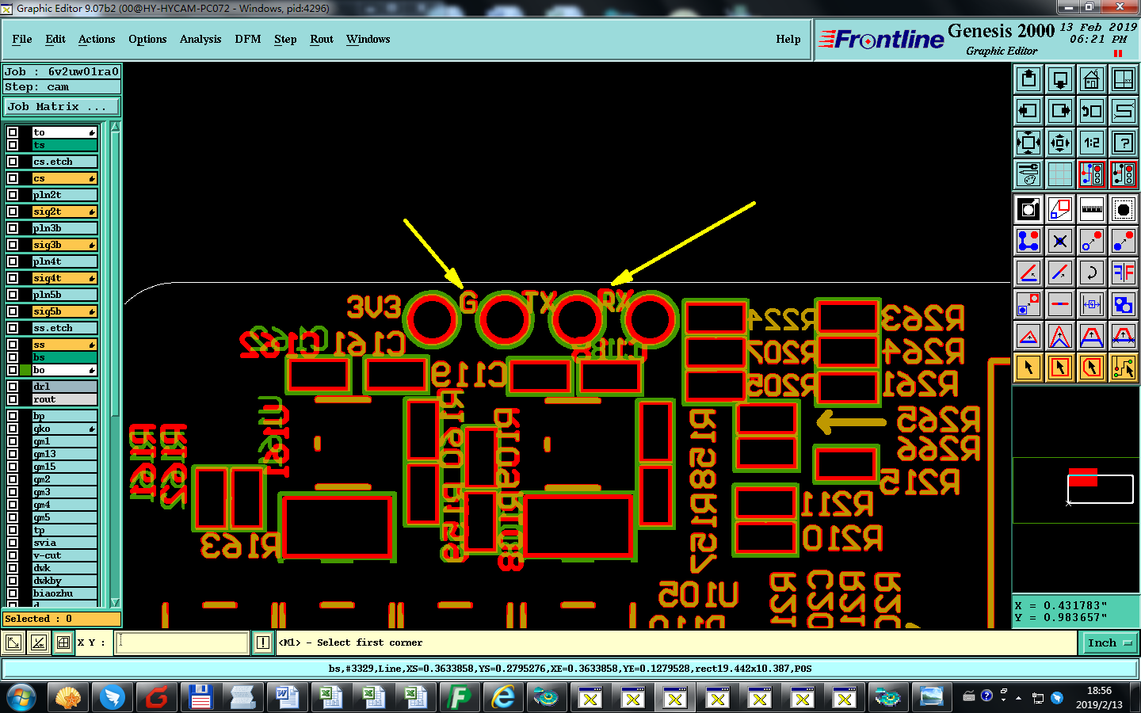Open the Job Matrix button
The width and height of the screenshot is (1141, 713).
(x=62, y=106)
